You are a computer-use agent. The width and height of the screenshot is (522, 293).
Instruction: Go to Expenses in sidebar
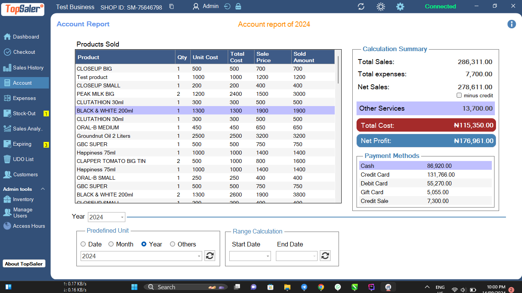[x=24, y=98]
